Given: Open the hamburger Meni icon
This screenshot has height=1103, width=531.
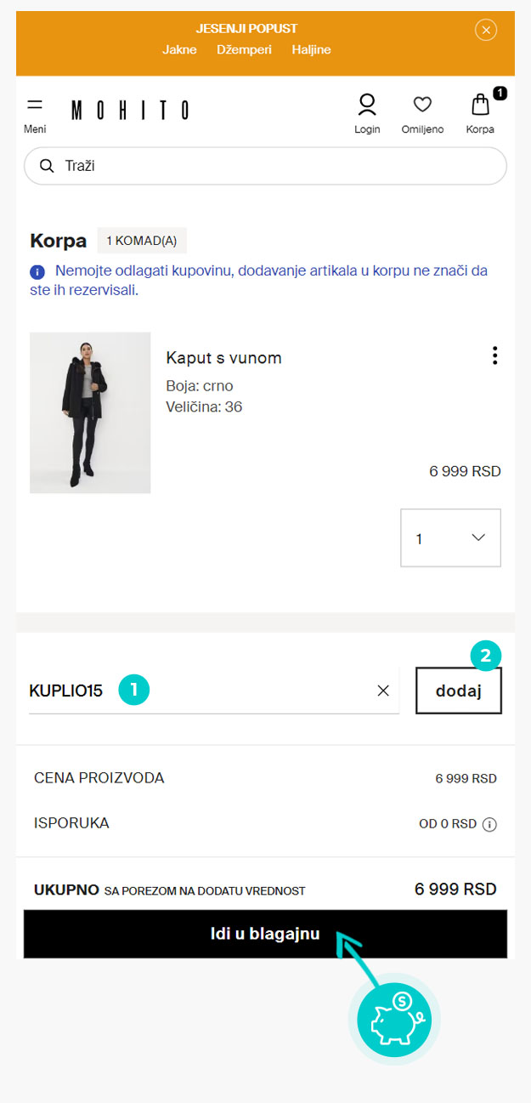Looking at the screenshot, I should pos(35,105).
